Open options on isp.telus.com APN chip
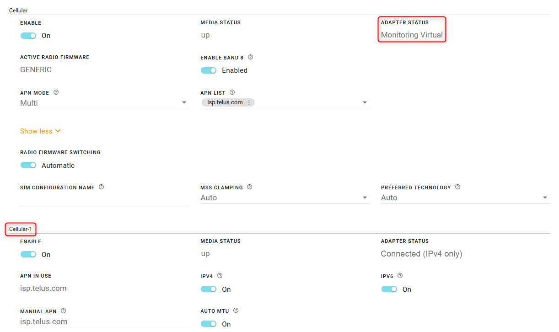 [249, 102]
